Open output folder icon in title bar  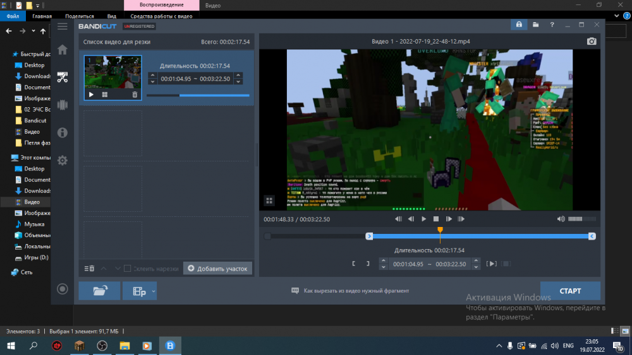(x=536, y=25)
